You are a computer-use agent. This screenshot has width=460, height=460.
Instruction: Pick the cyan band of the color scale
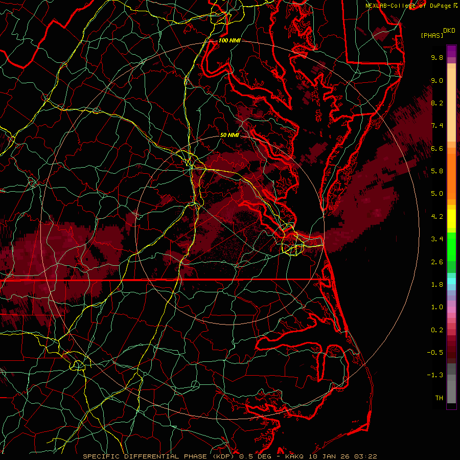451,281
